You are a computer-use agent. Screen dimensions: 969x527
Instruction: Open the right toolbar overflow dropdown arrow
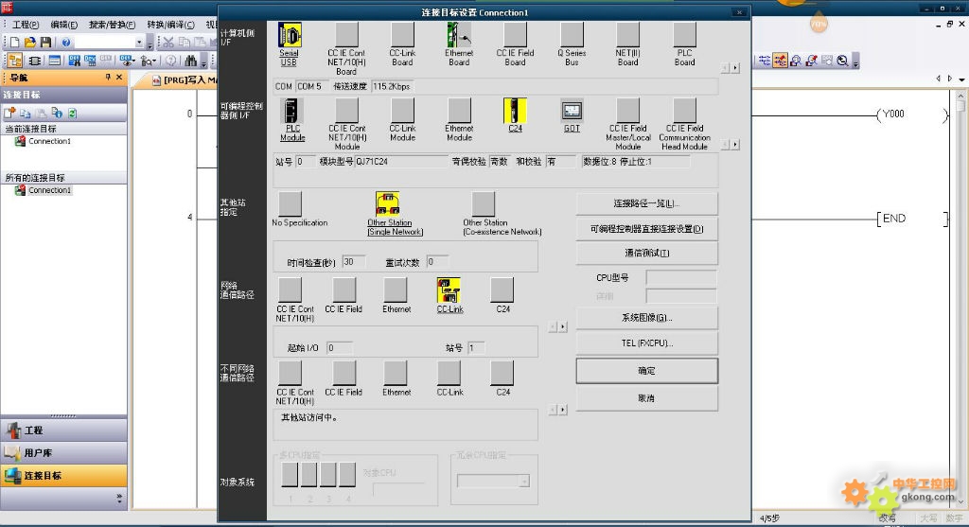[x=855, y=61]
